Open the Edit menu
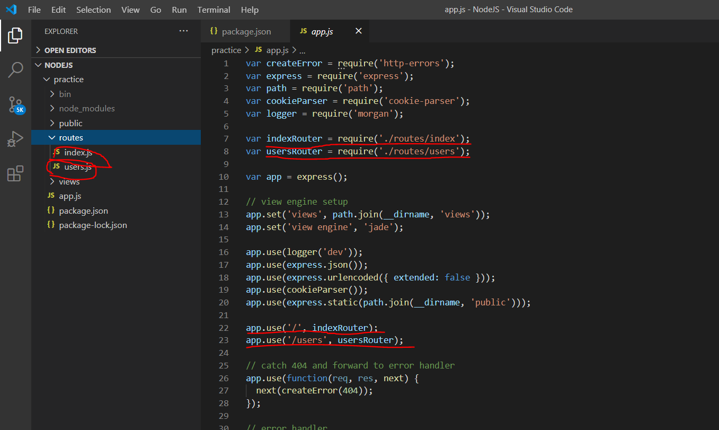 (59, 10)
